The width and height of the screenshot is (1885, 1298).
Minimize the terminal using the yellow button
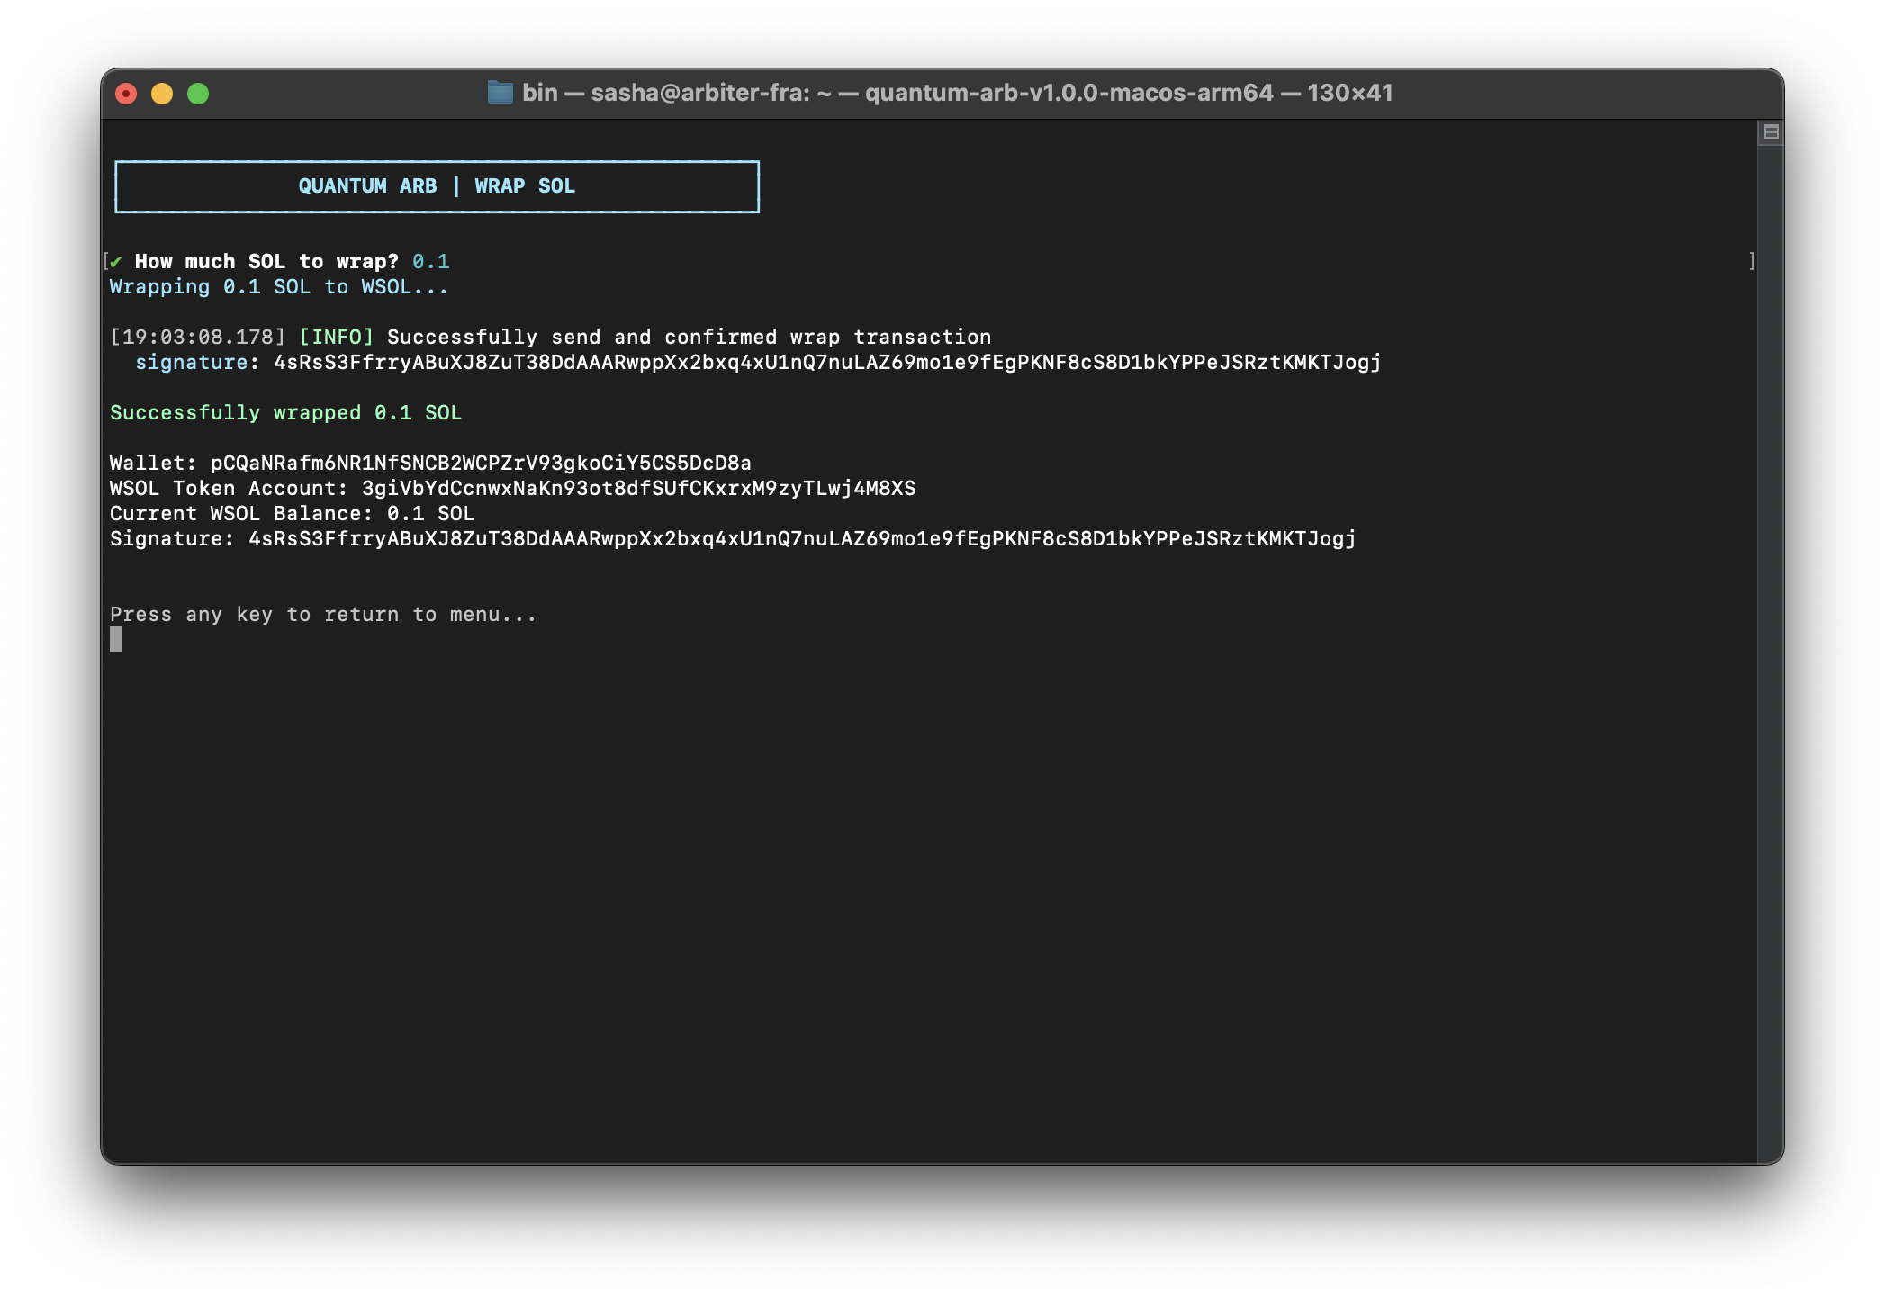[x=162, y=94]
